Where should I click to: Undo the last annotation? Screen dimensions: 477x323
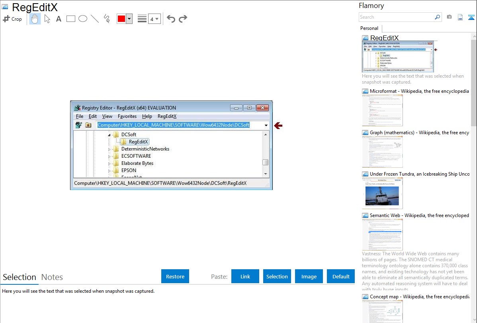pos(171,19)
